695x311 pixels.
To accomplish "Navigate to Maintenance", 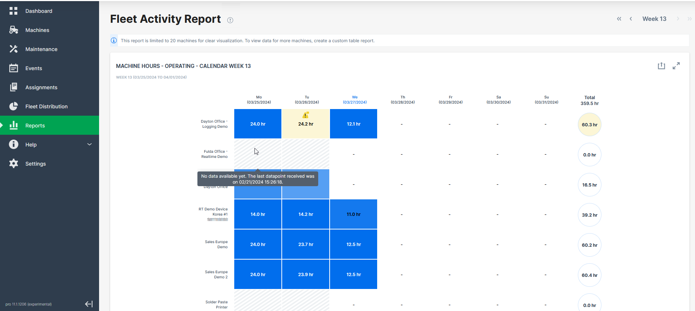I will pos(41,49).
